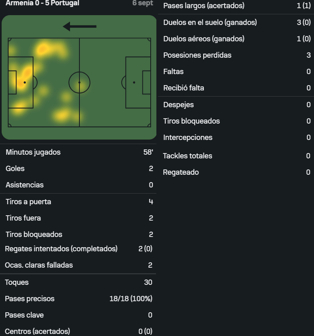Select the Tiros fuera stat row
This screenshot has width=314, height=336.
79,218
